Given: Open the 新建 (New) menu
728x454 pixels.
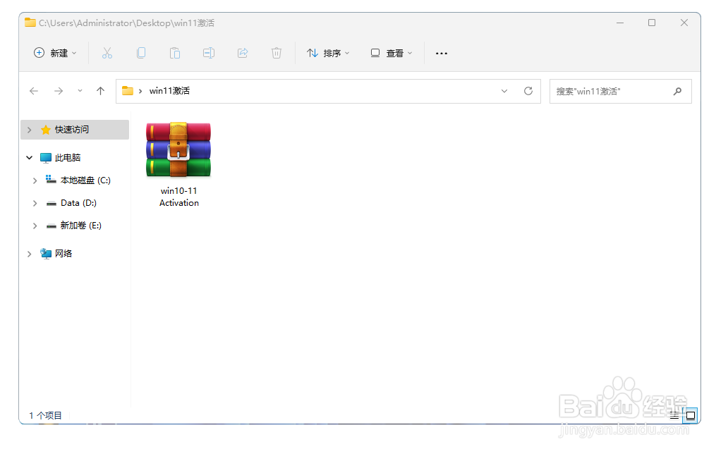Looking at the screenshot, I should (55, 53).
